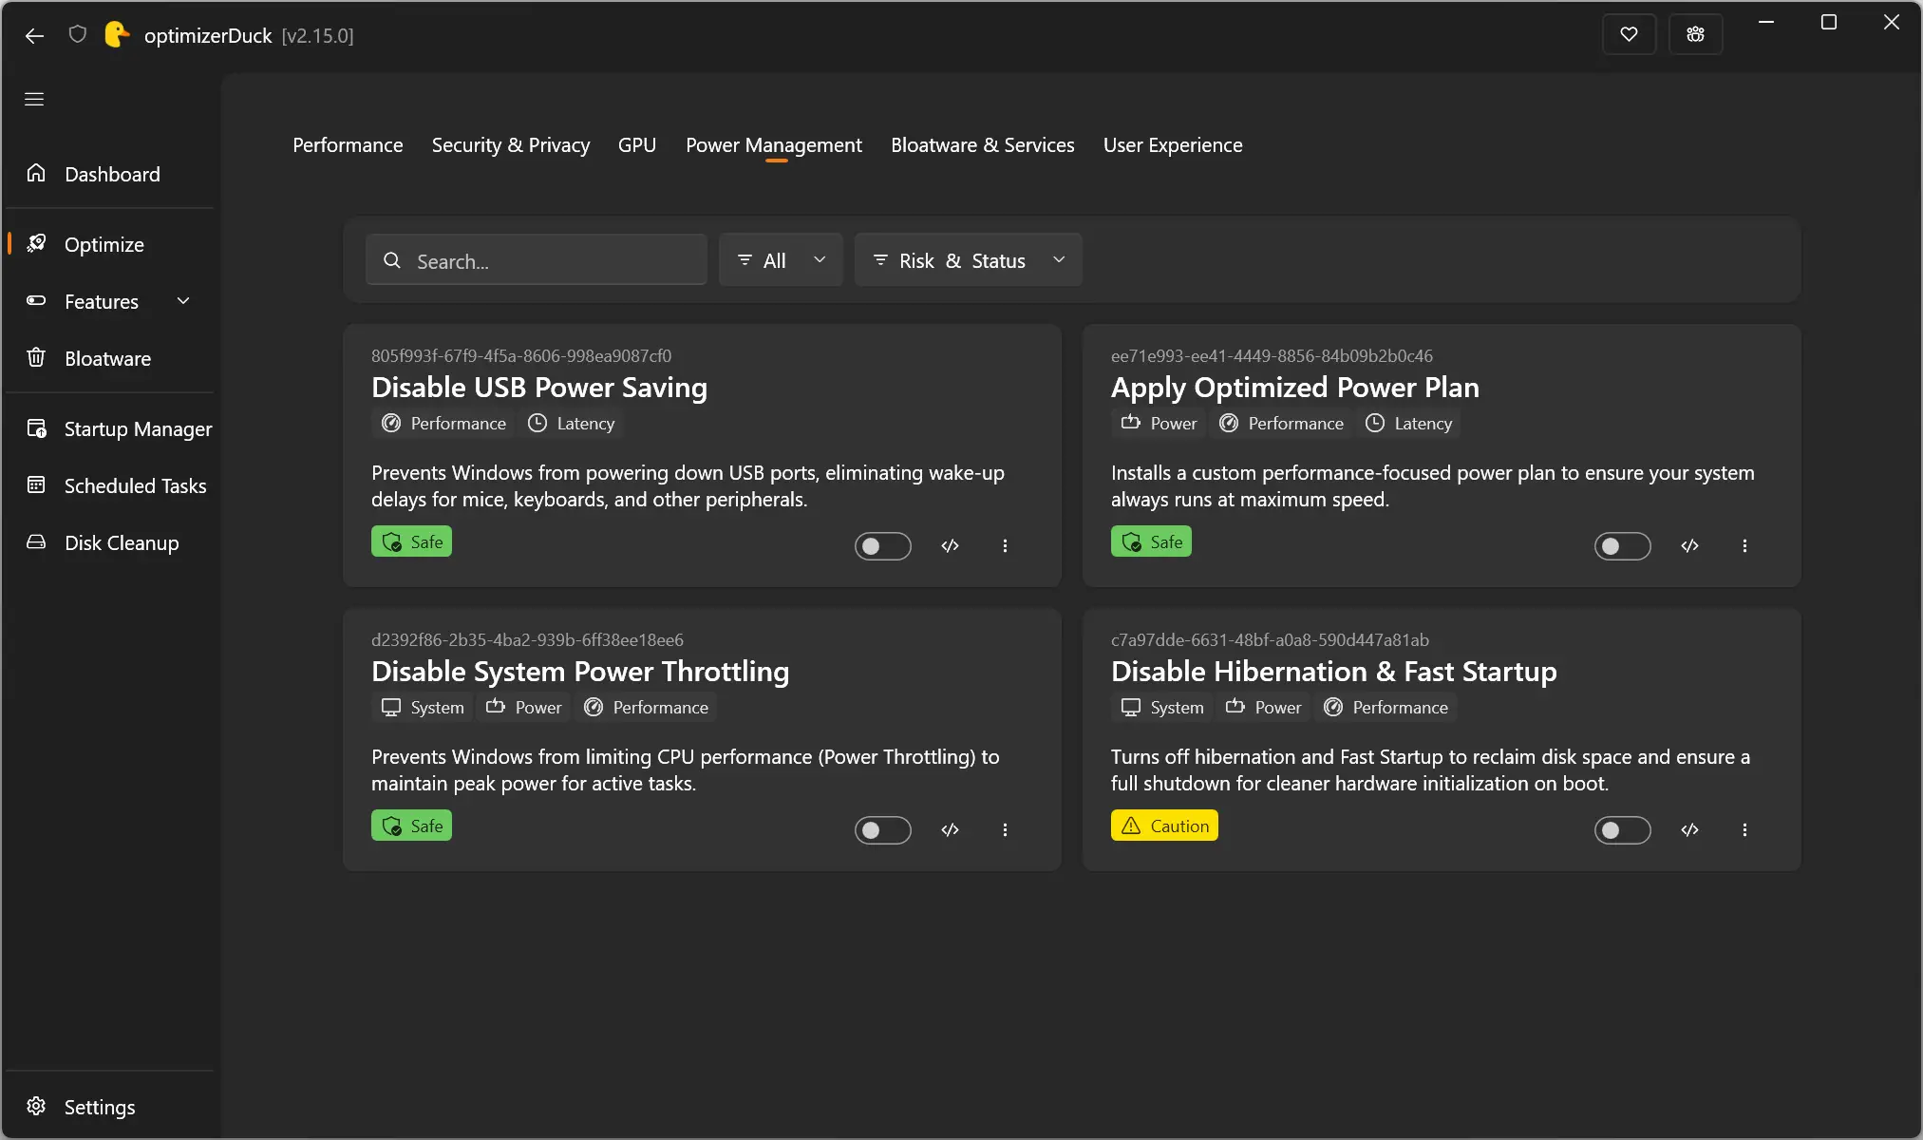Focus the Search input field
1923x1140 pixels.
pyautogui.click(x=537, y=260)
